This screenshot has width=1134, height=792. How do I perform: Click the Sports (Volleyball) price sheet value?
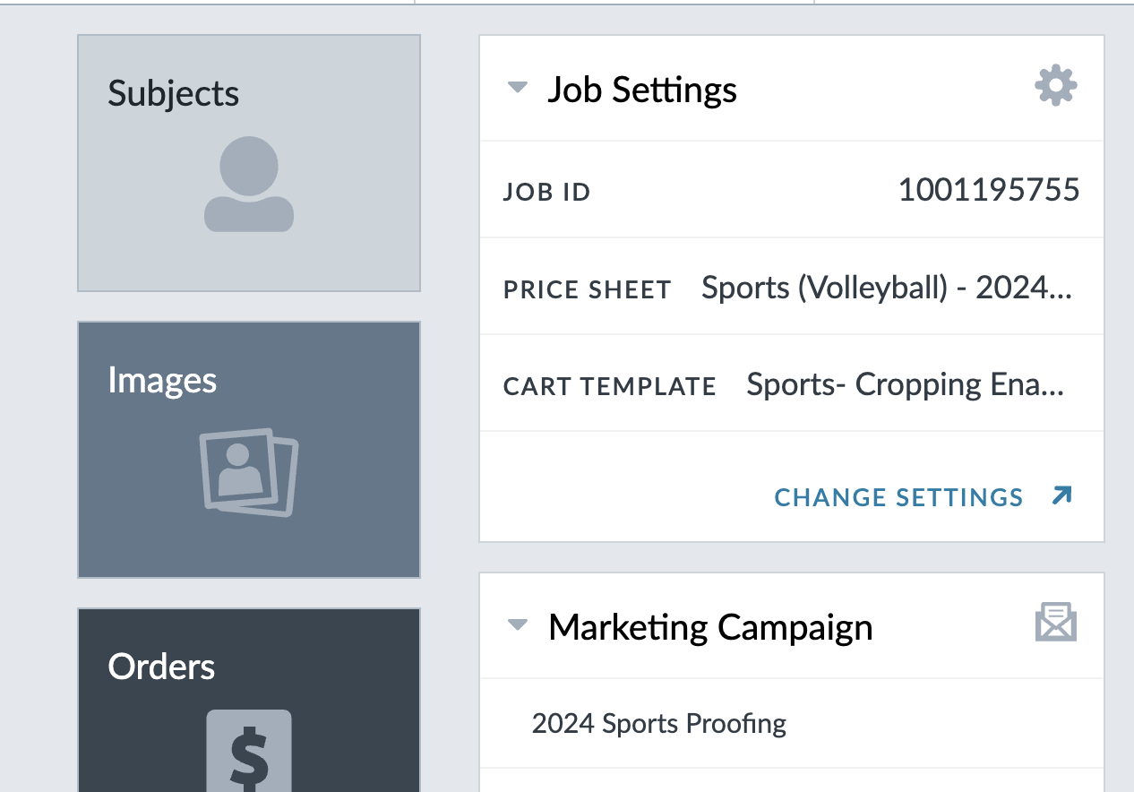click(886, 288)
